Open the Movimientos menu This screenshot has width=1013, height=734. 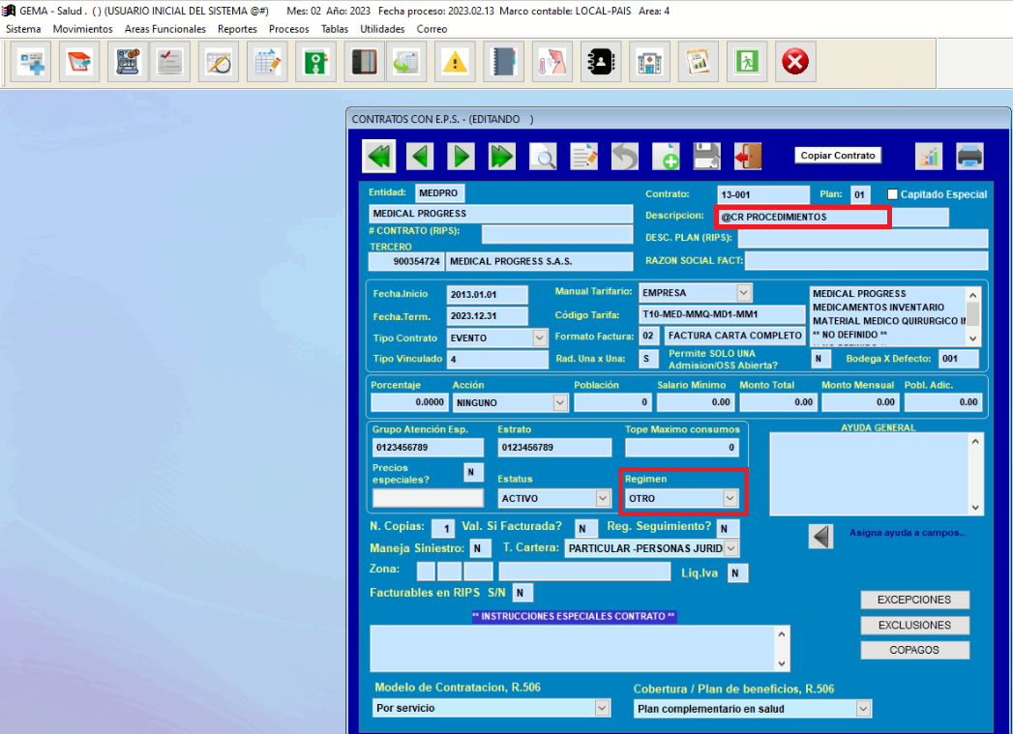tap(82, 29)
